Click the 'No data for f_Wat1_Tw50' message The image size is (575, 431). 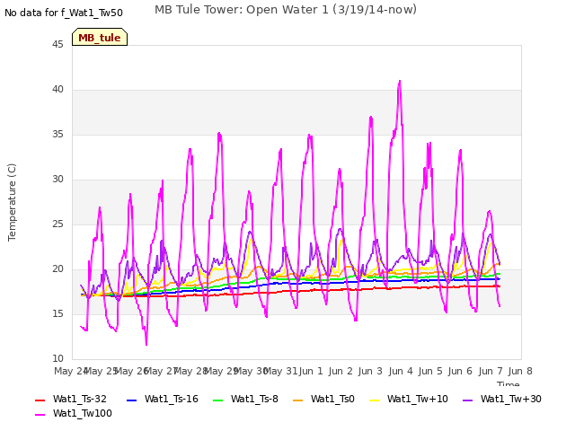(x=64, y=13)
